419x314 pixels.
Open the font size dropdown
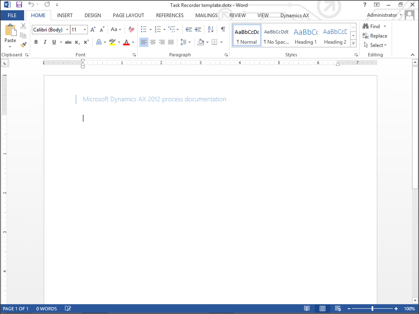(85, 30)
